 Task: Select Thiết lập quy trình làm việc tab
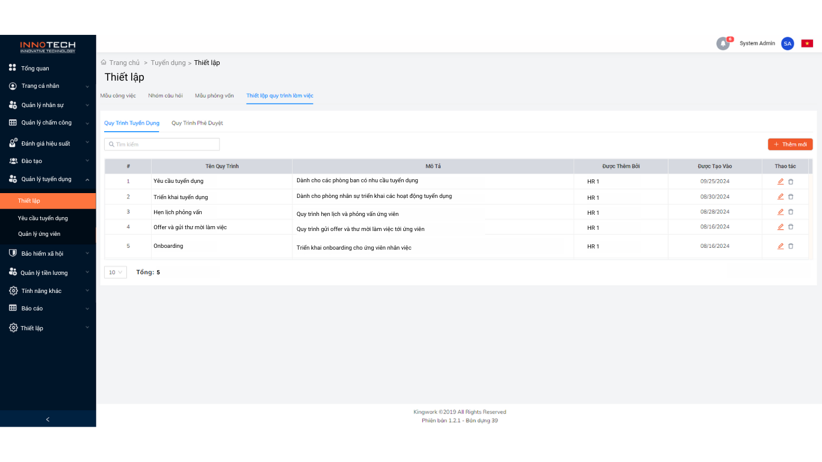(x=280, y=96)
